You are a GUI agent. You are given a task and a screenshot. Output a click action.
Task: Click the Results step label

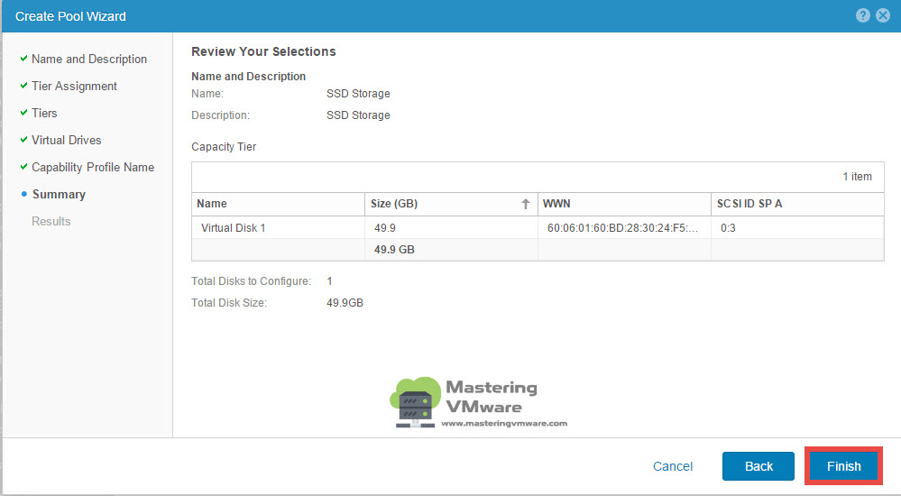point(51,221)
